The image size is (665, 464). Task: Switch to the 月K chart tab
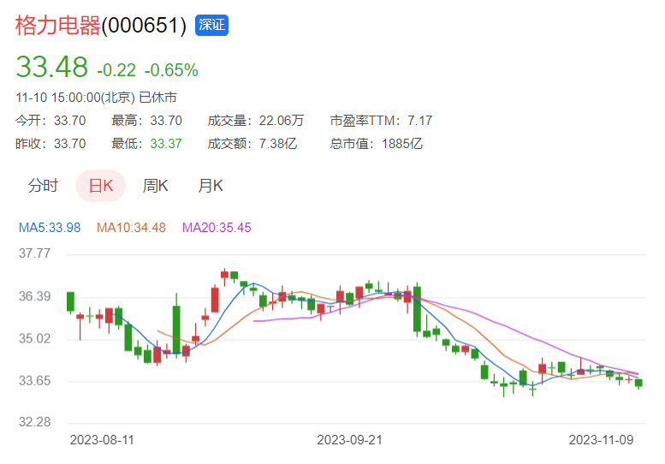click(x=211, y=186)
